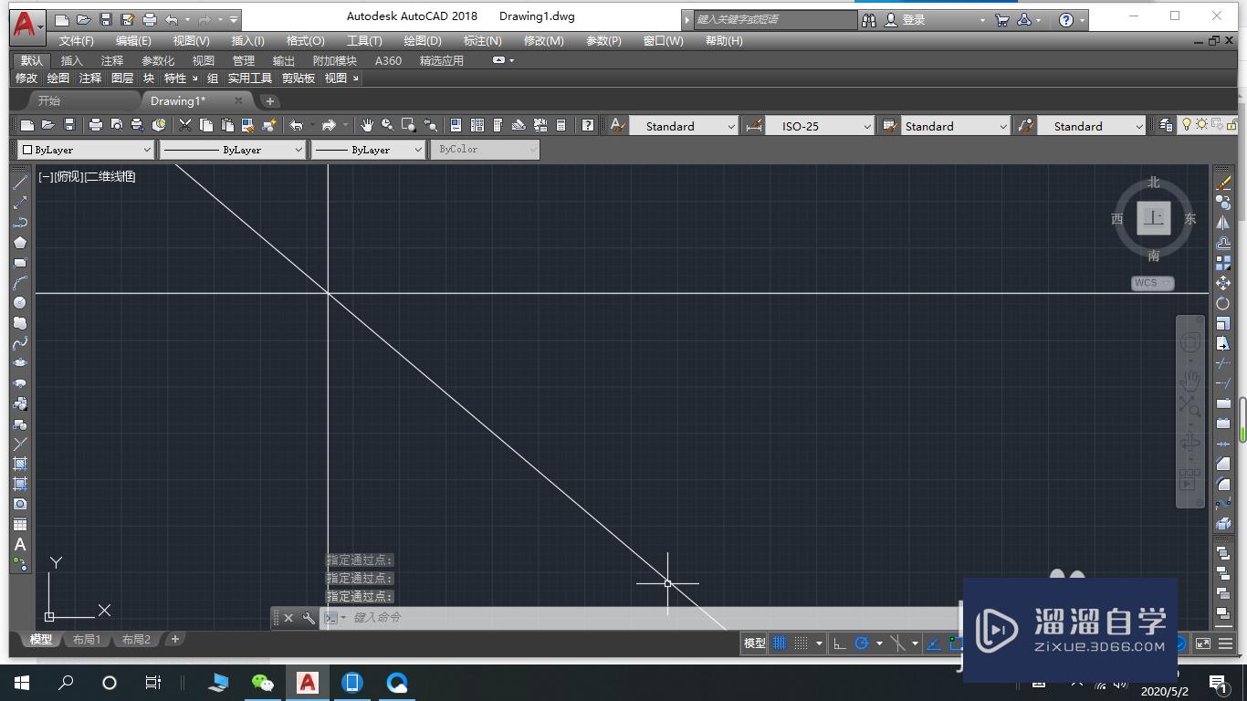Click the Plot printer icon

pyautogui.click(x=95, y=125)
